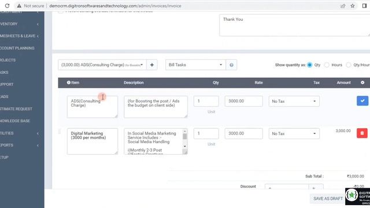Click the Thank You note text area
This screenshot has width=370, height=208.
[x=294, y=25]
